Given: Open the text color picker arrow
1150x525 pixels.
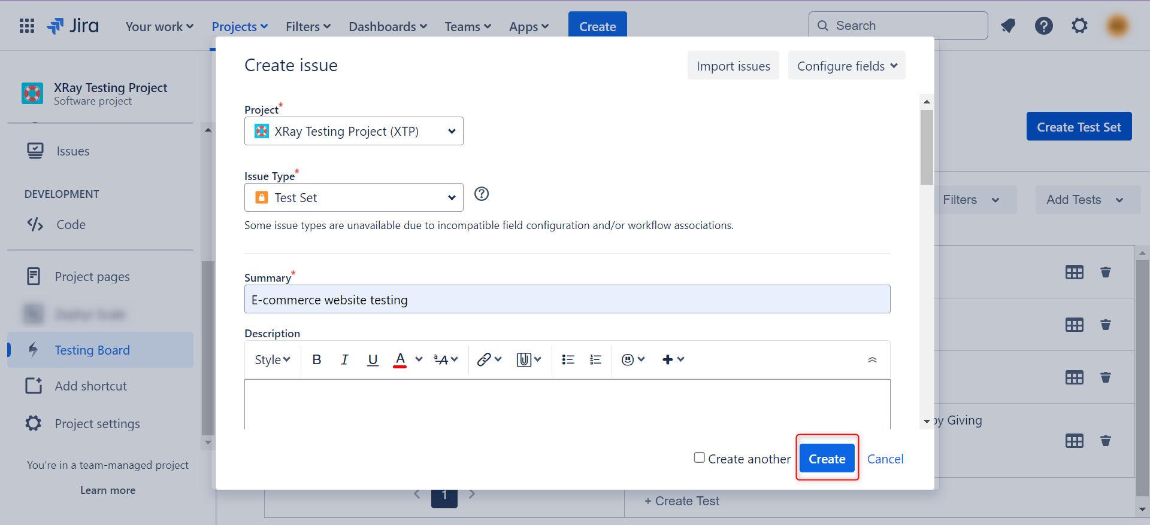Looking at the screenshot, I should pyautogui.click(x=419, y=359).
